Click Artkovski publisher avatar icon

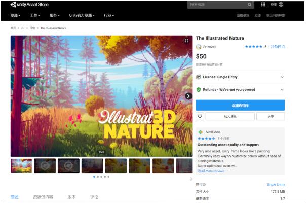click(199, 47)
